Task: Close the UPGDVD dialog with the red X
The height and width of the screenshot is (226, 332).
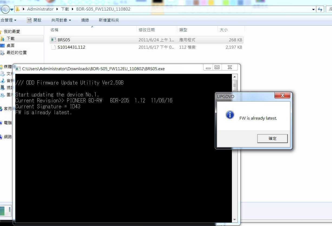Action: click(282, 96)
